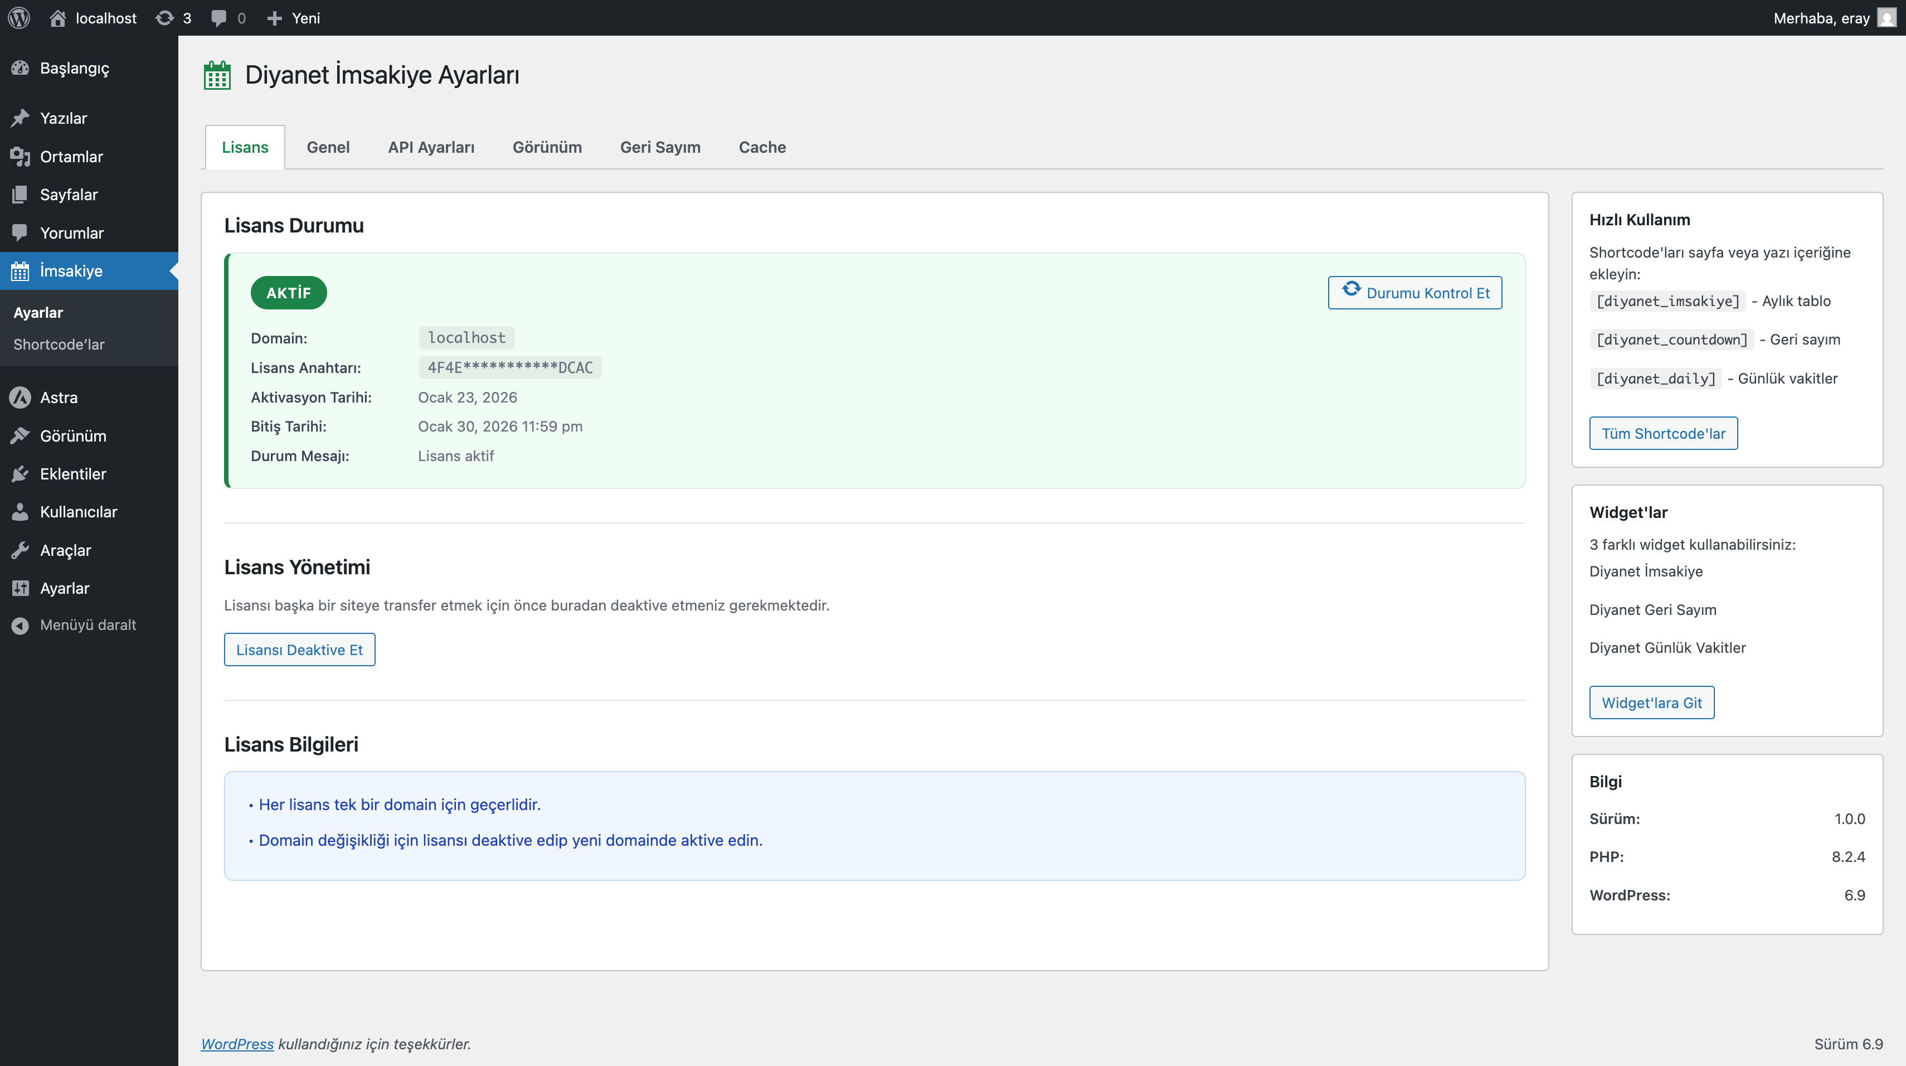Click the Menüyü daralt collapse arrow icon
The height and width of the screenshot is (1066, 1906).
[x=20, y=626]
